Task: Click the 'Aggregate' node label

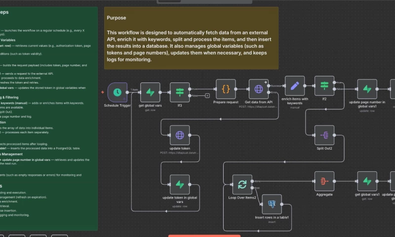Action: click(324, 195)
